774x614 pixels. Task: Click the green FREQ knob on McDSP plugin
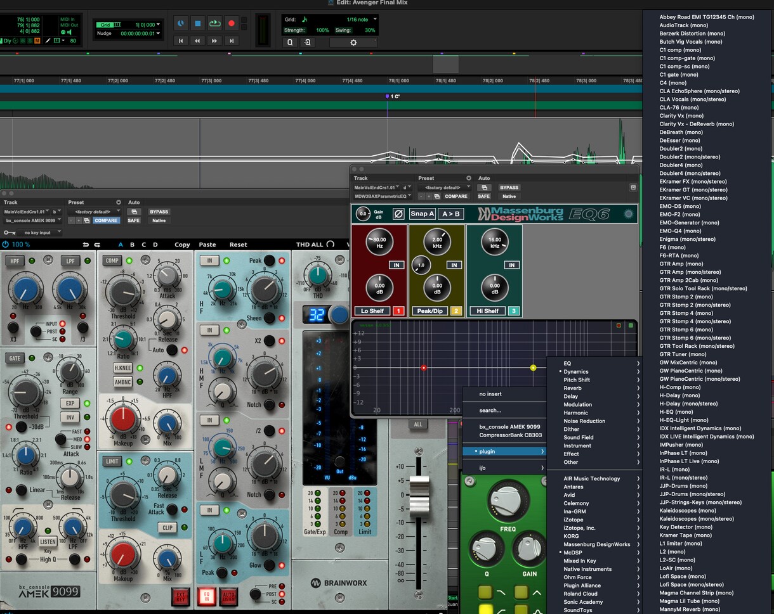pos(508,502)
